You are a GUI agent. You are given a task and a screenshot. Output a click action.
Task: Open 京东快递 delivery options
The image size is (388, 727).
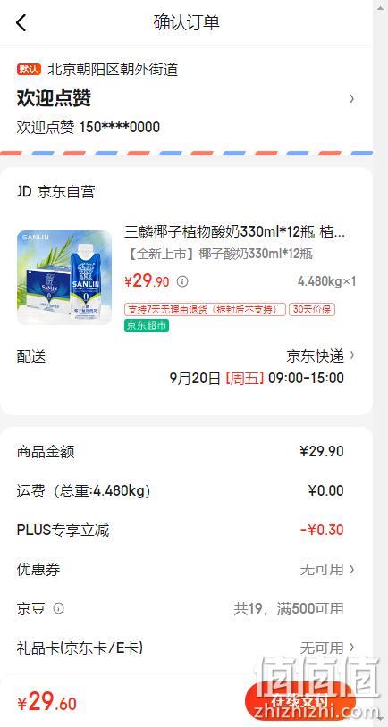[x=320, y=355]
